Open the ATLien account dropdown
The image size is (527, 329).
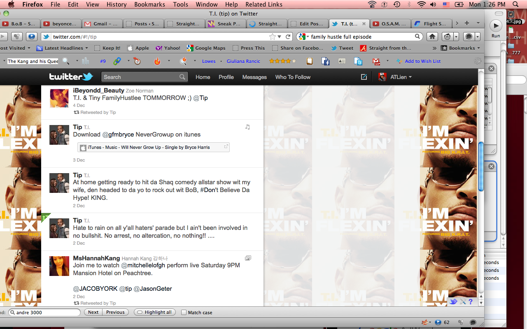pos(395,77)
